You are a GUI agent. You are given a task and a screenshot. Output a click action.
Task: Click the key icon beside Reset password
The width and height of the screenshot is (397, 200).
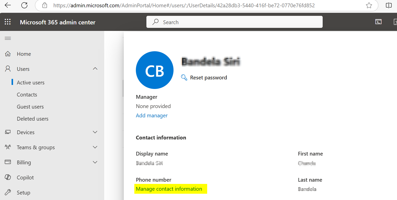tap(184, 77)
